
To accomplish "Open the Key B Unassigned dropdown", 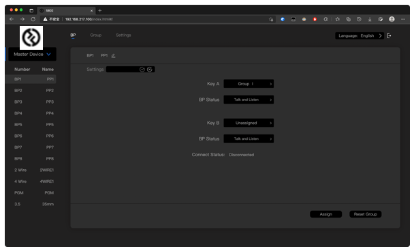I will pos(249,123).
